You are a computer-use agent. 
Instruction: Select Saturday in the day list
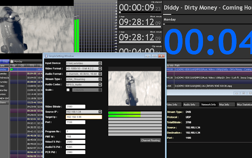coord(4,90)
